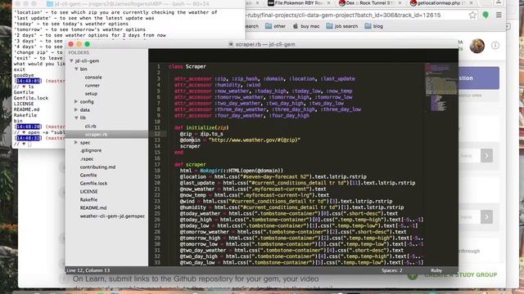Image resolution: width=524 pixels, height=294 pixels.
Task: Click the upper right-arrow button on Learn page
Action: point(486,156)
